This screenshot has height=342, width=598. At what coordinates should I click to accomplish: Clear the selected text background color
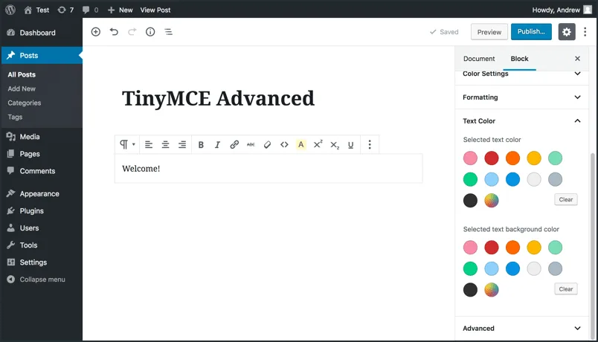click(x=566, y=289)
